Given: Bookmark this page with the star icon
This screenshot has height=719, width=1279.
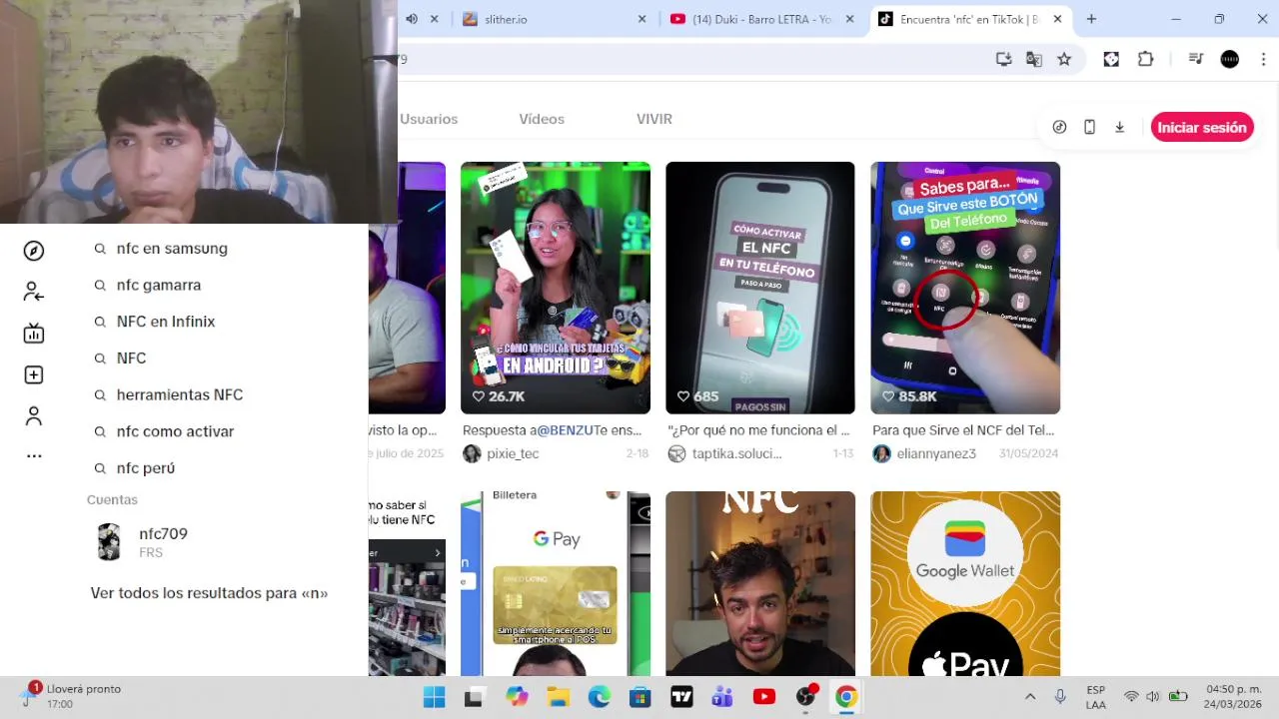Looking at the screenshot, I should coord(1064,59).
